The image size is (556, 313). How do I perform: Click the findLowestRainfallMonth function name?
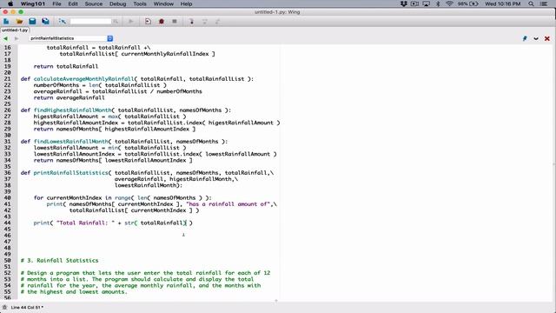click(x=71, y=141)
